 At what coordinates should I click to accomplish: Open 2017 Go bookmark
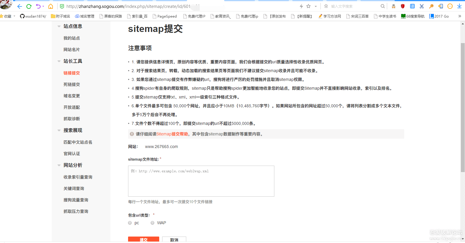tap(439, 16)
